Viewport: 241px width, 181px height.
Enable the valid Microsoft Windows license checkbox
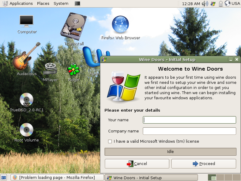pyautogui.click(x=110, y=141)
